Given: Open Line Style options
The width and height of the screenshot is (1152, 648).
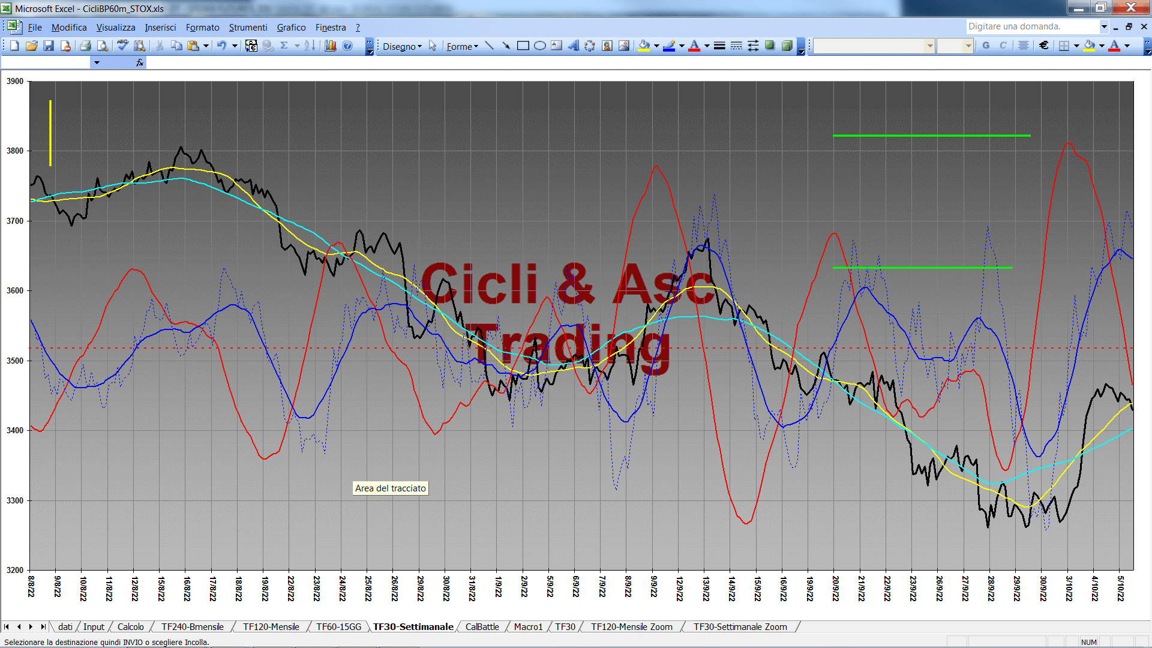Looking at the screenshot, I should pyautogui.click(x=719, y=46).
